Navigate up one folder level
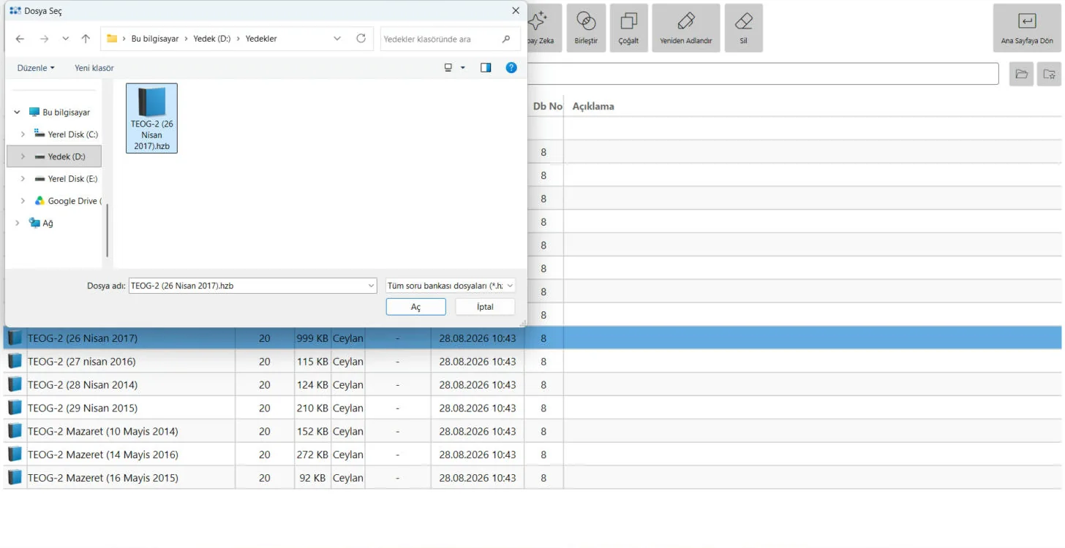This screenshot has height=548, width=1065. 86,39
